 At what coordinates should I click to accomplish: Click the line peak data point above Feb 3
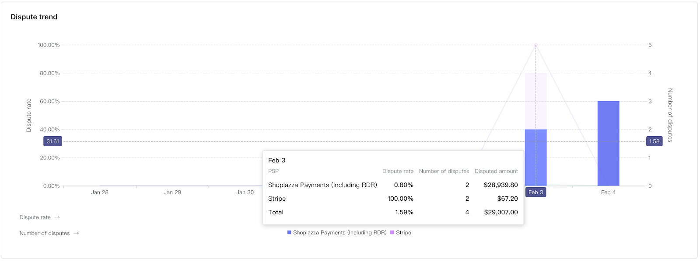[535, 45]
